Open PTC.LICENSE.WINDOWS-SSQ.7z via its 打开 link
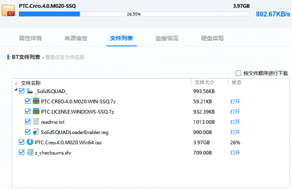This screenshot has height=189, width=292. [235, 112]
